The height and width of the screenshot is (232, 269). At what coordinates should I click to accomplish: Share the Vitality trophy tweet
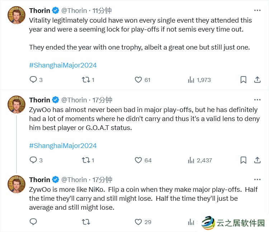(x=257, y=80)
